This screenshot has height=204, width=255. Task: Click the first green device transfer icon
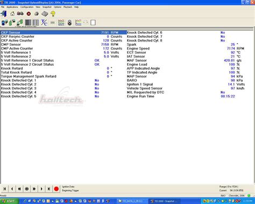pos(12,23)
